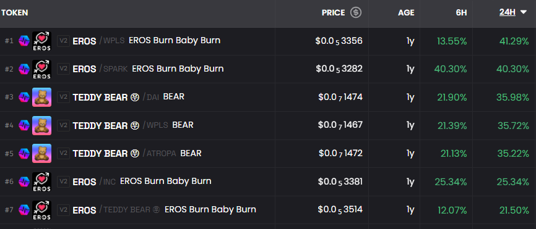Click the TOKEN column header
The image size is (536, 229).
pyautogui.click(x=15, y=12)
